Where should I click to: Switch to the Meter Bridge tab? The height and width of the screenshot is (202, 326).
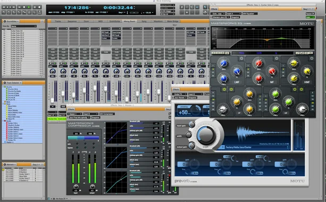[x=172, y=21]
